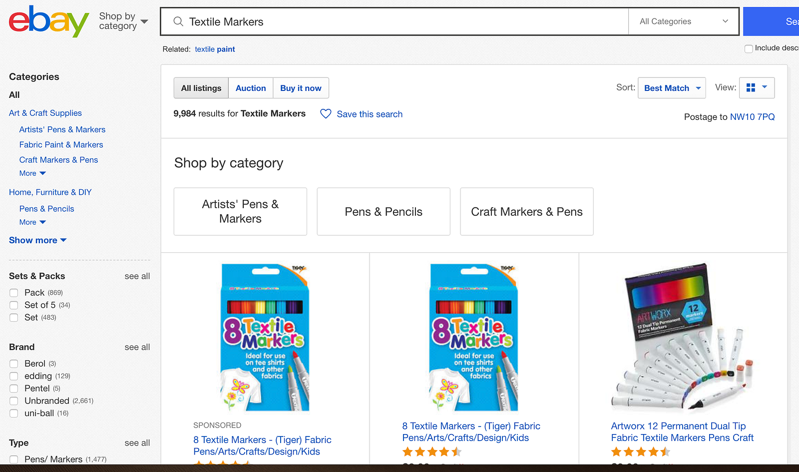Image resolution: width=799 pixels, height=472 pixels.
Task: Check the edding brand checkbox
Action: point(14,376)
